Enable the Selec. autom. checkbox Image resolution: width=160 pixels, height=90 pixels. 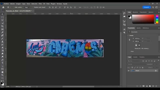coord(13,7)
